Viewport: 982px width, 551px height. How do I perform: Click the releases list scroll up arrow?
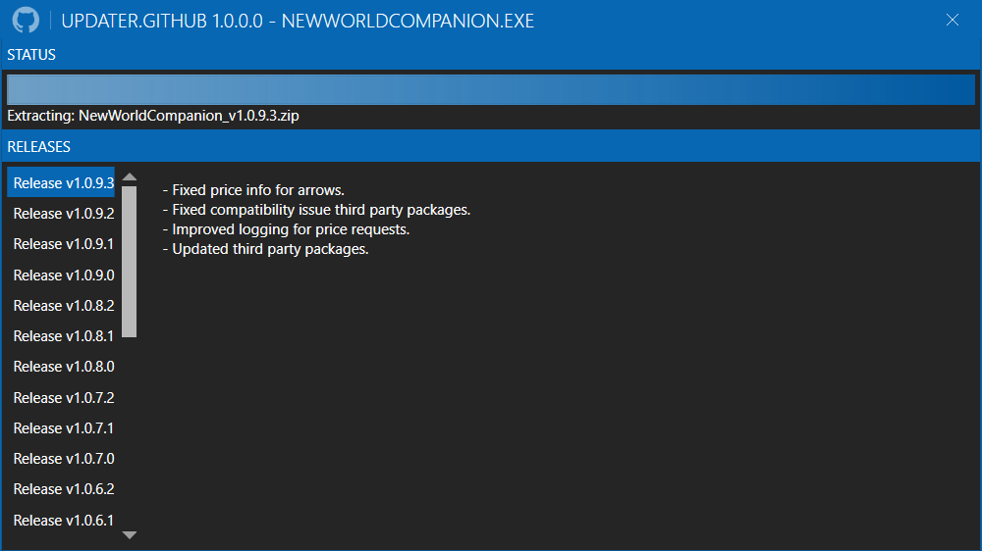pyautogui.click(x=129, y=177)
